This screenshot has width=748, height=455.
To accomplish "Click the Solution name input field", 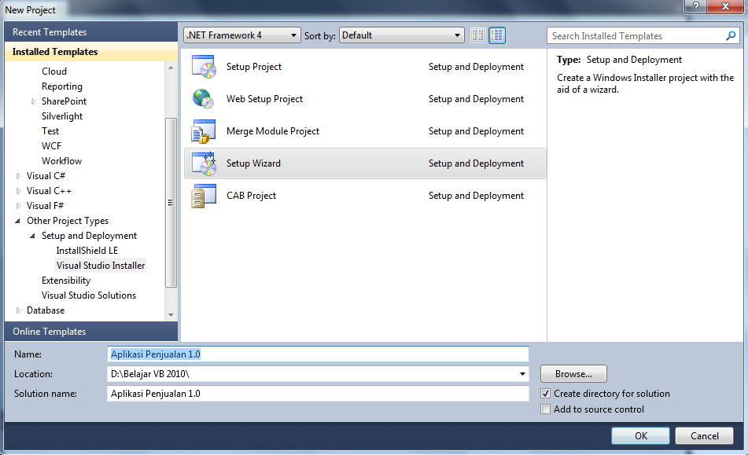I will tap(319, 394).
